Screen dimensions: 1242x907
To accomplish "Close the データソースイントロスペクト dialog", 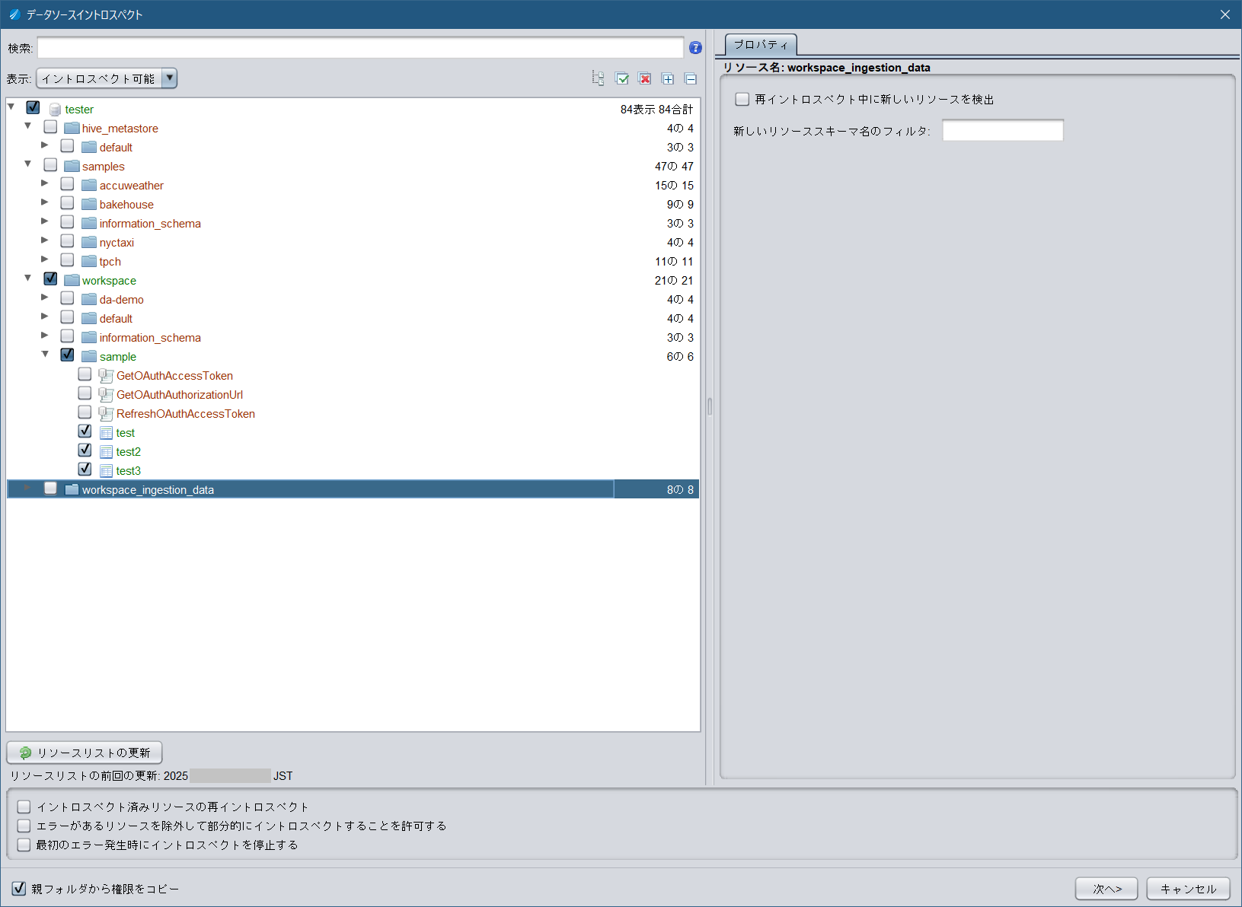I will coord(1224,14).
